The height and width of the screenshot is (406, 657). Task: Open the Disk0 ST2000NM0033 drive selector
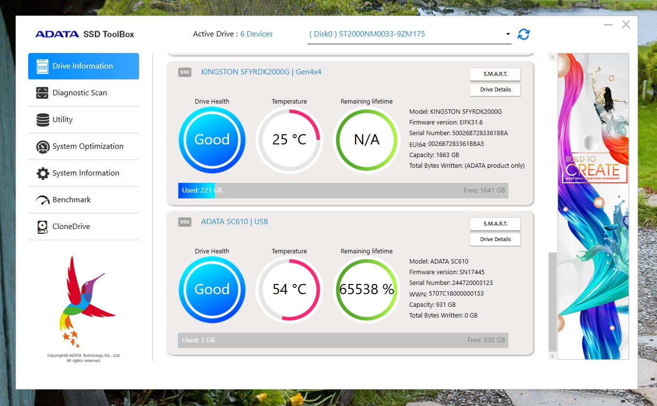pyautogui.click(x=409, y=34)
